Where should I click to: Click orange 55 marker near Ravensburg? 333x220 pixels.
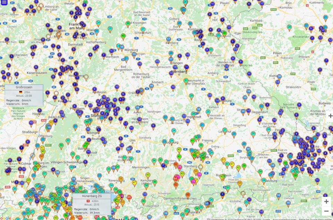[x=121, y=179]
